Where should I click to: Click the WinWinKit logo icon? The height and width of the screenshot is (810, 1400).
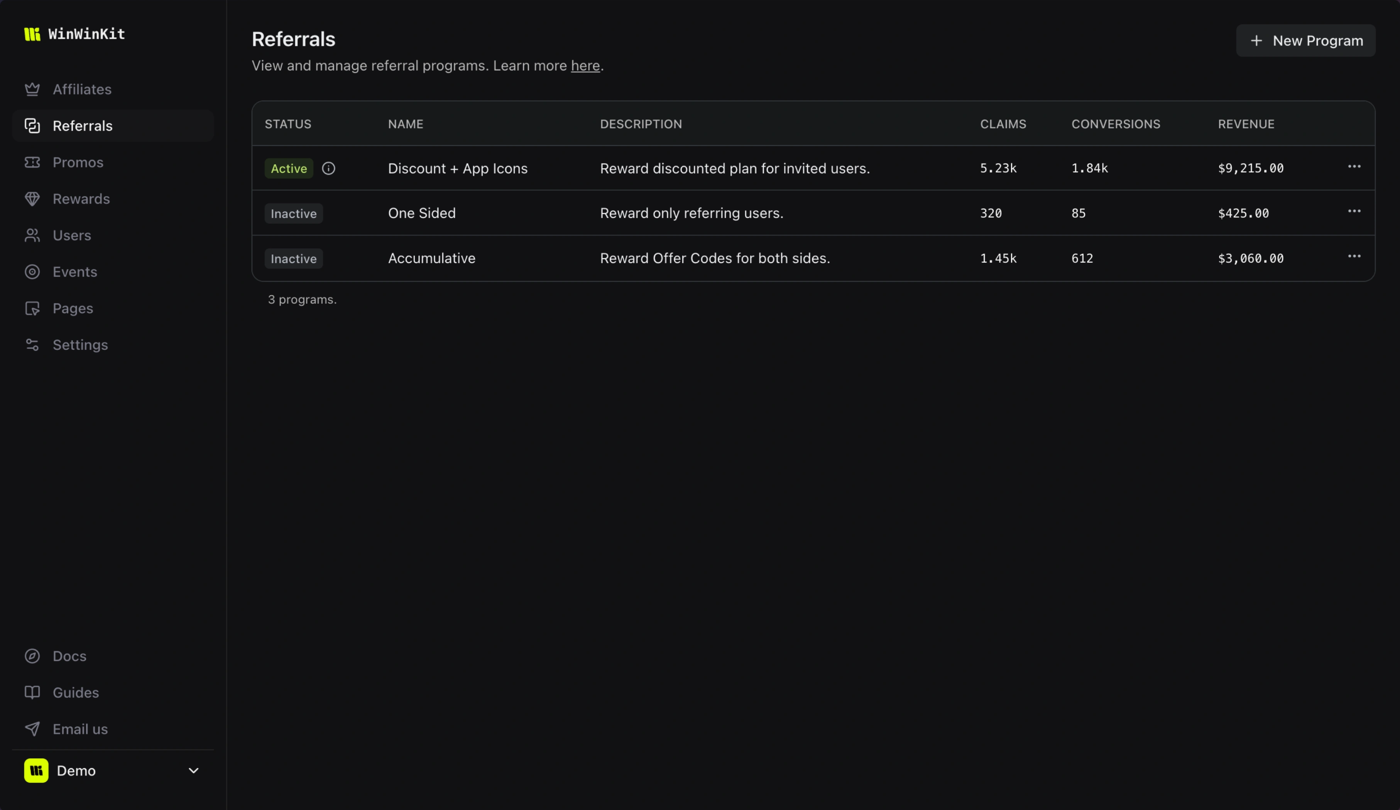32,34
